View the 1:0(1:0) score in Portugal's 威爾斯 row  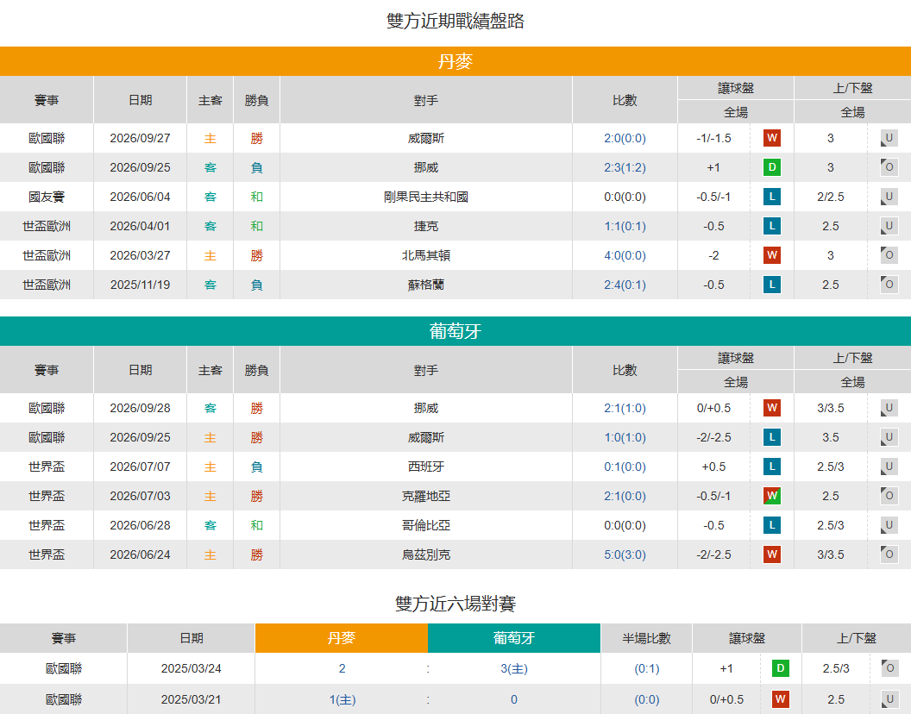[x=625, y=437]
